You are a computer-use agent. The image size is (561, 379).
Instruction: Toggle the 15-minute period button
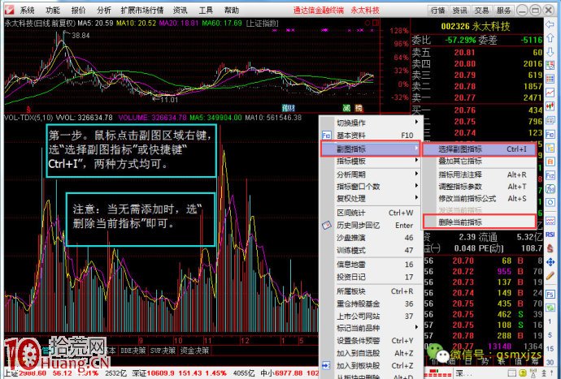click(550, 348)
